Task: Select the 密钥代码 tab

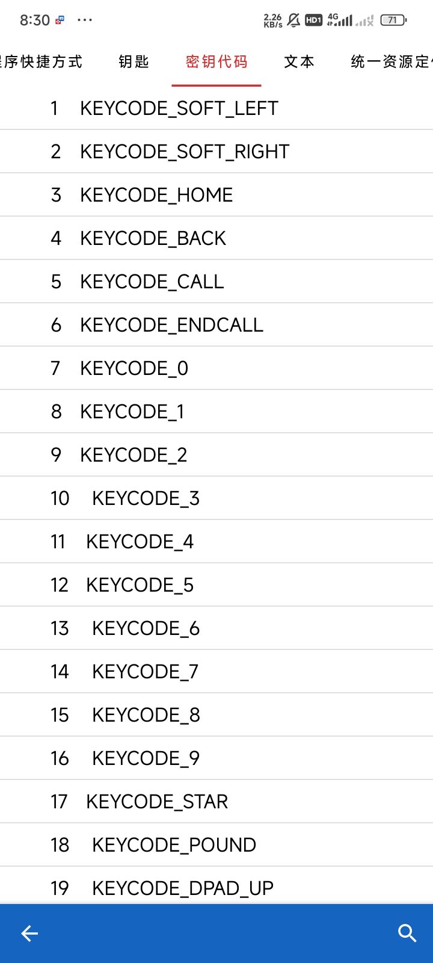Action: [x=216, y=61]
